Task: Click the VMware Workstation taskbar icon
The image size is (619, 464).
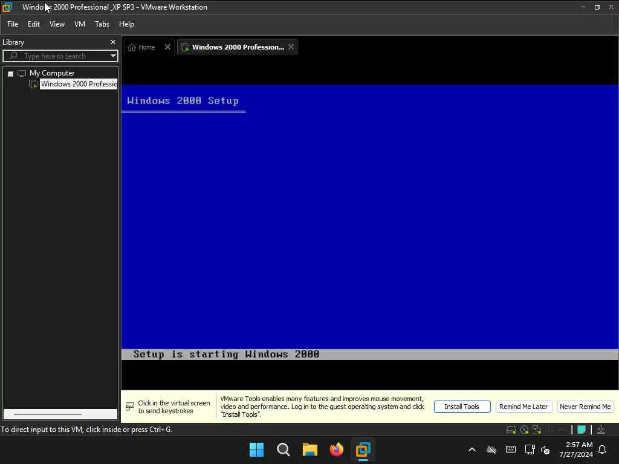Action: pos(363,449)
